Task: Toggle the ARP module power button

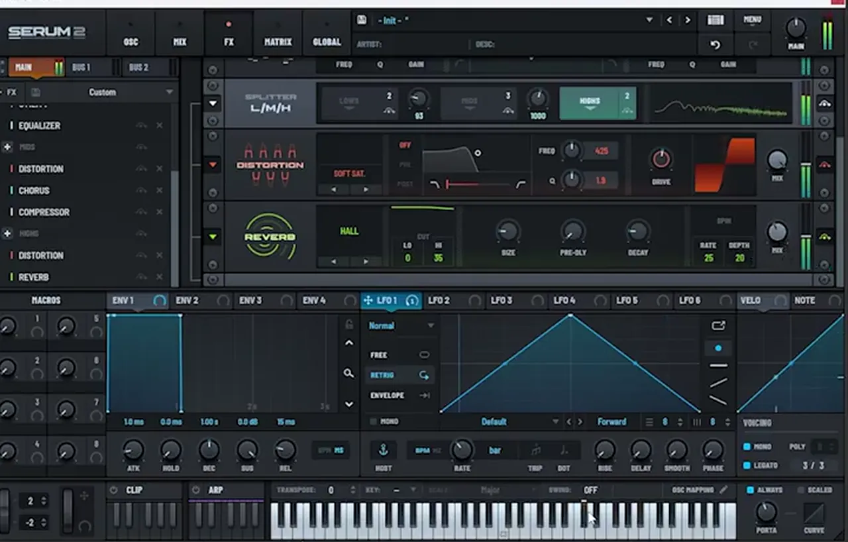Action: pyautogui.click(x=195, y=490)
